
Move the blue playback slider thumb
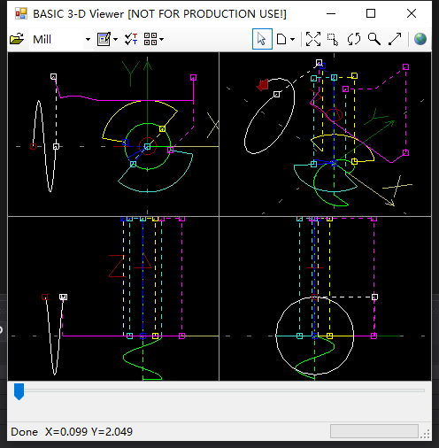click(19, 391)
